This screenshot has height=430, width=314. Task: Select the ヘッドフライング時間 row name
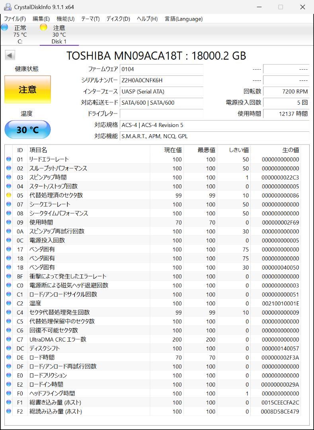point(52,393)
